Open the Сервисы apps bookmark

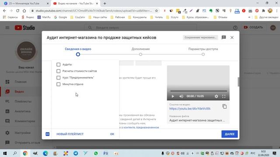tap(10, 17)
